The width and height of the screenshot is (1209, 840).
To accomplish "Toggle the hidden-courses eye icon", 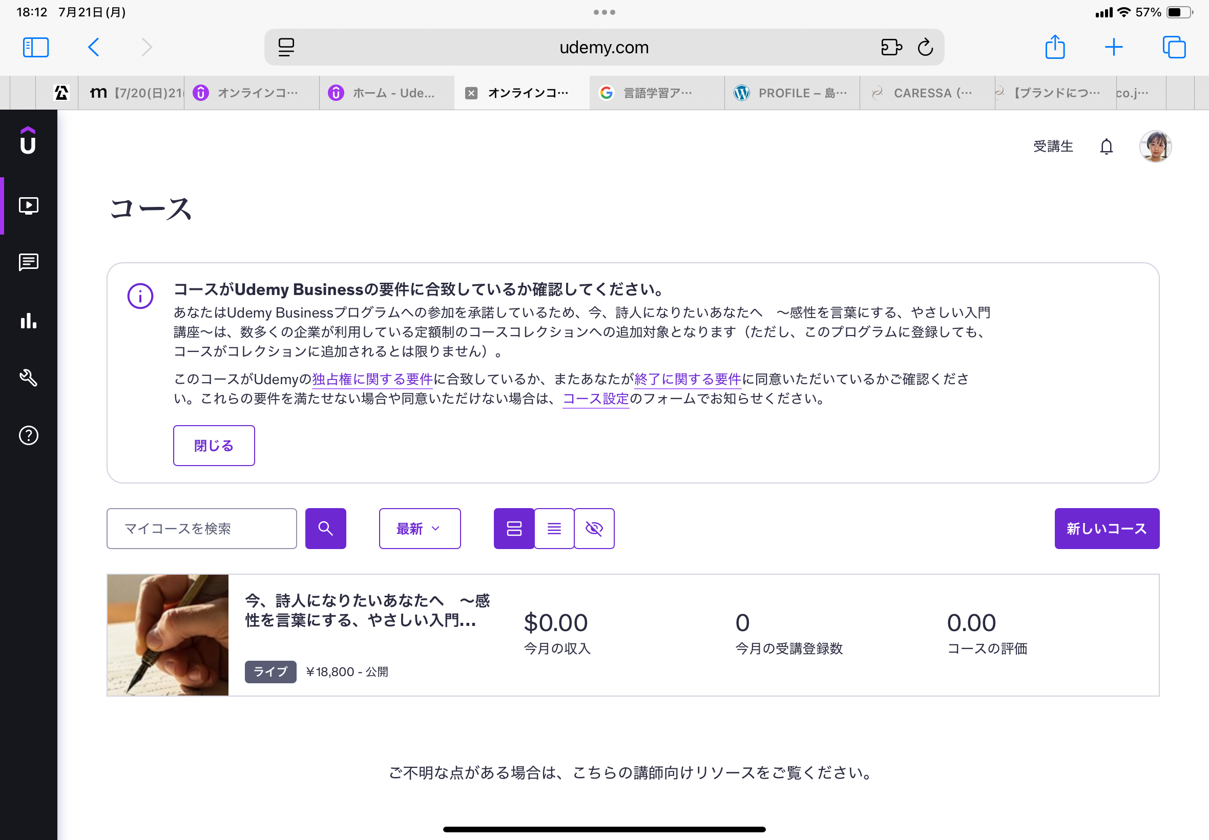I will pyautogui.click(x=594, y=529).
